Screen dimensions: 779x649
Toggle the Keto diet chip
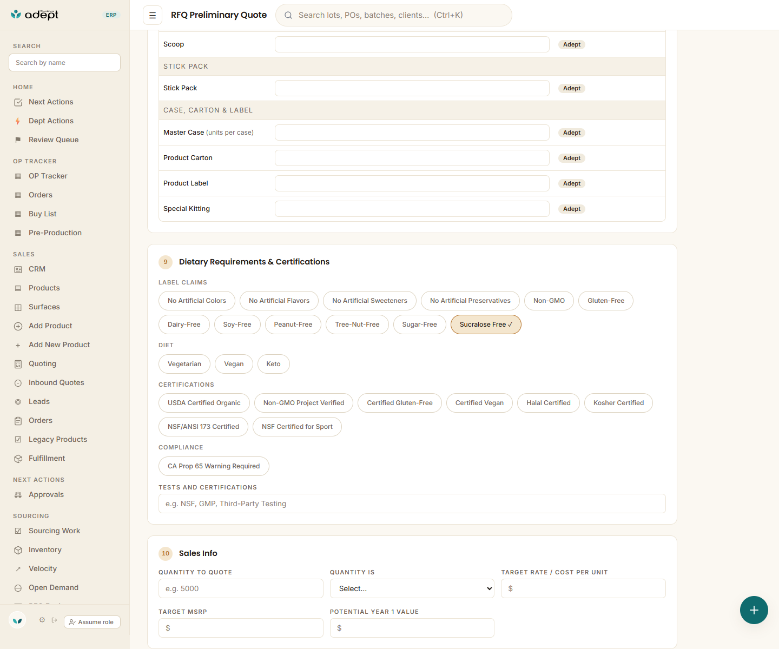(274, 364)
